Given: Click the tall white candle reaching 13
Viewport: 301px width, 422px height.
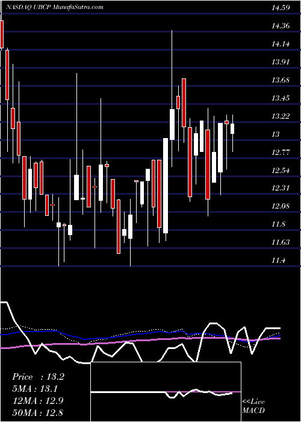Looking at the screenshot, I should (166, 186).
